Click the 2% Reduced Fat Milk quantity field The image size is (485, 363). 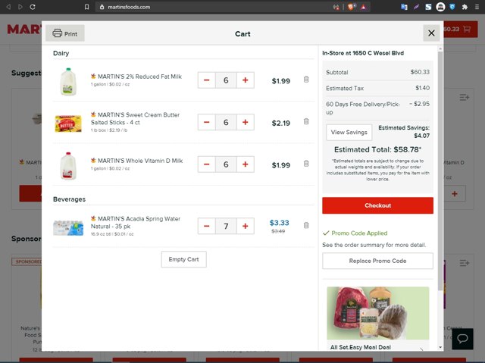(x=226, y=80)
